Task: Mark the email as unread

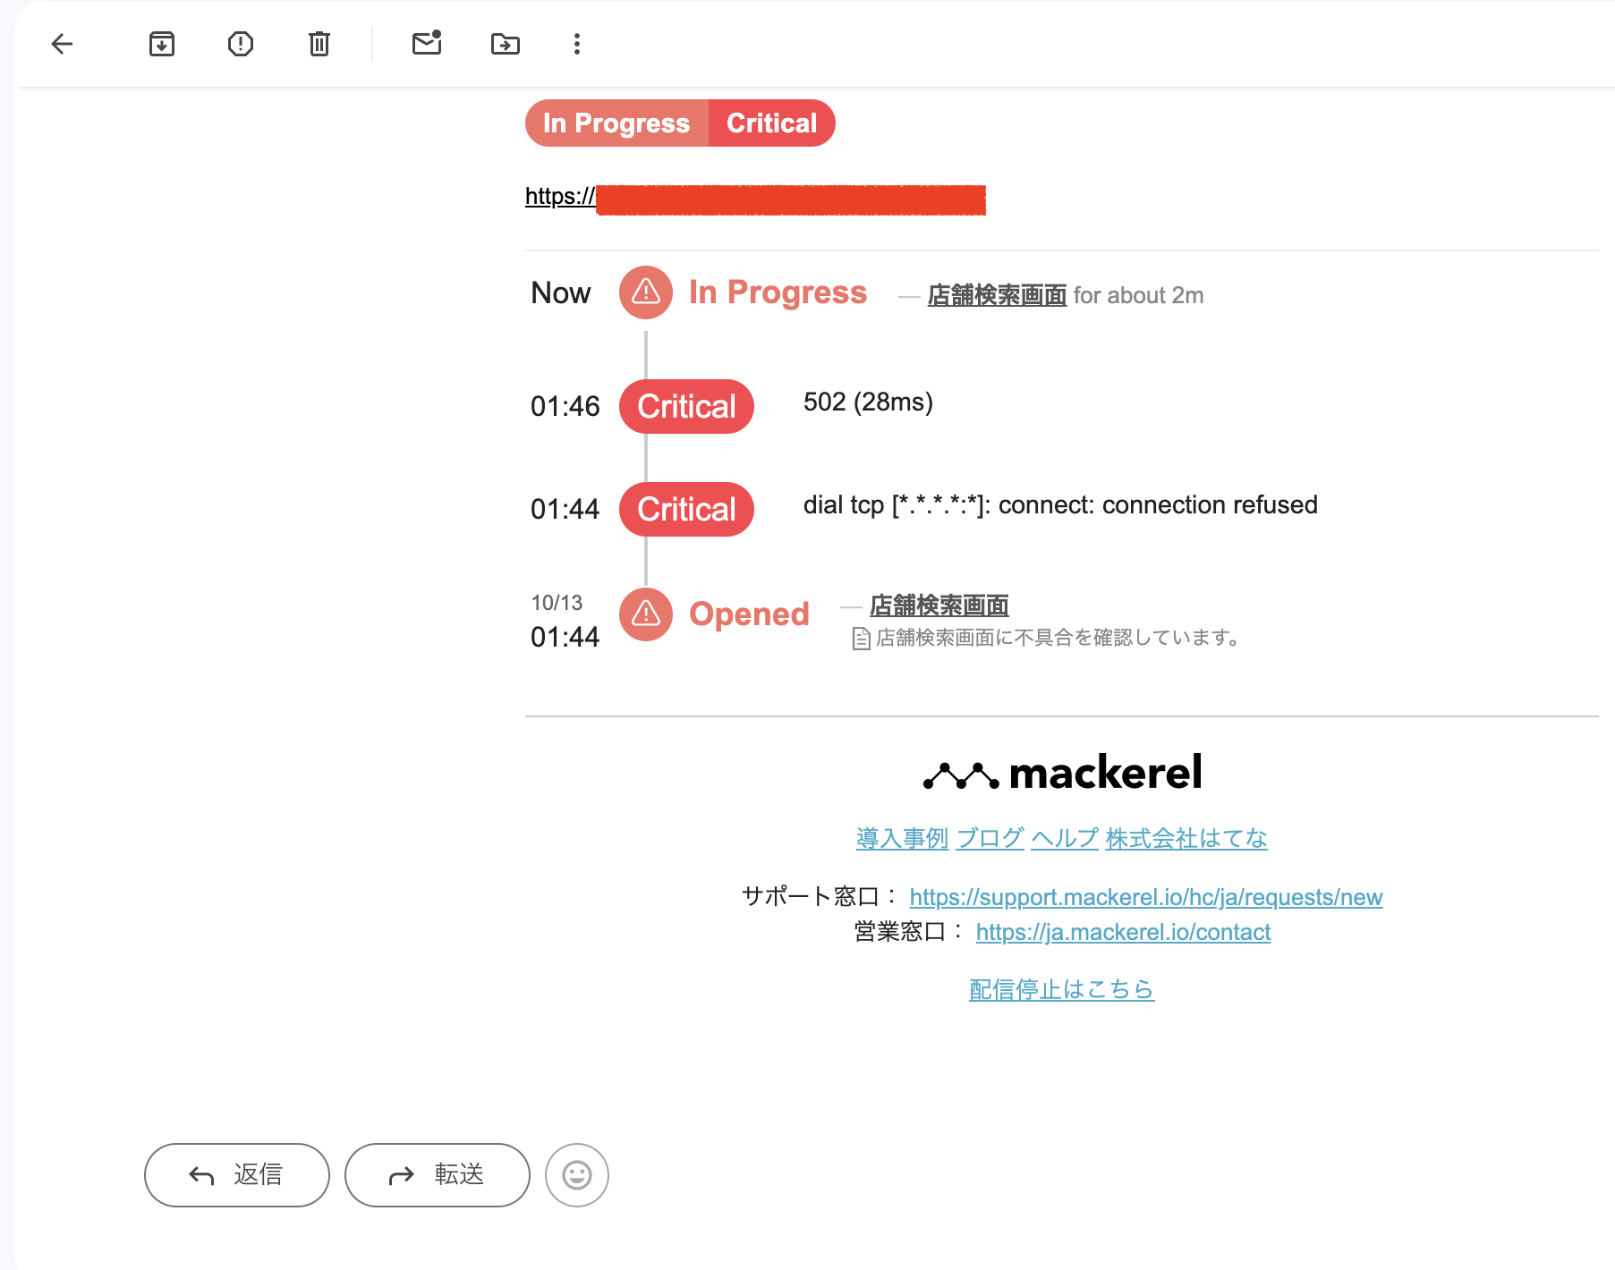Action: [425, 43]
